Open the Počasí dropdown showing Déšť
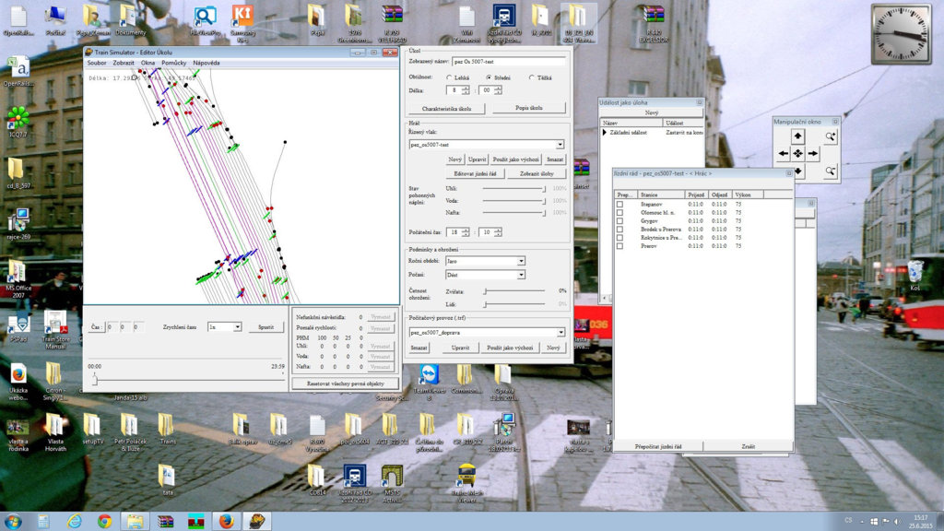944x531 pixels. pos(521,275)
